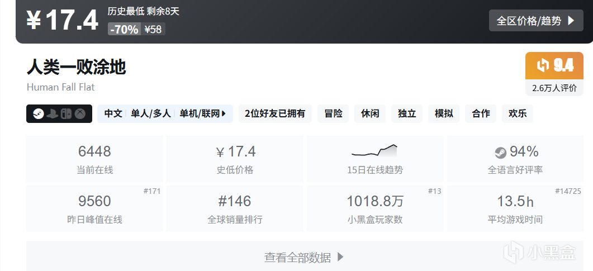
Task: Click the Xbox platform icon
Action: click(x=80, y=114)
